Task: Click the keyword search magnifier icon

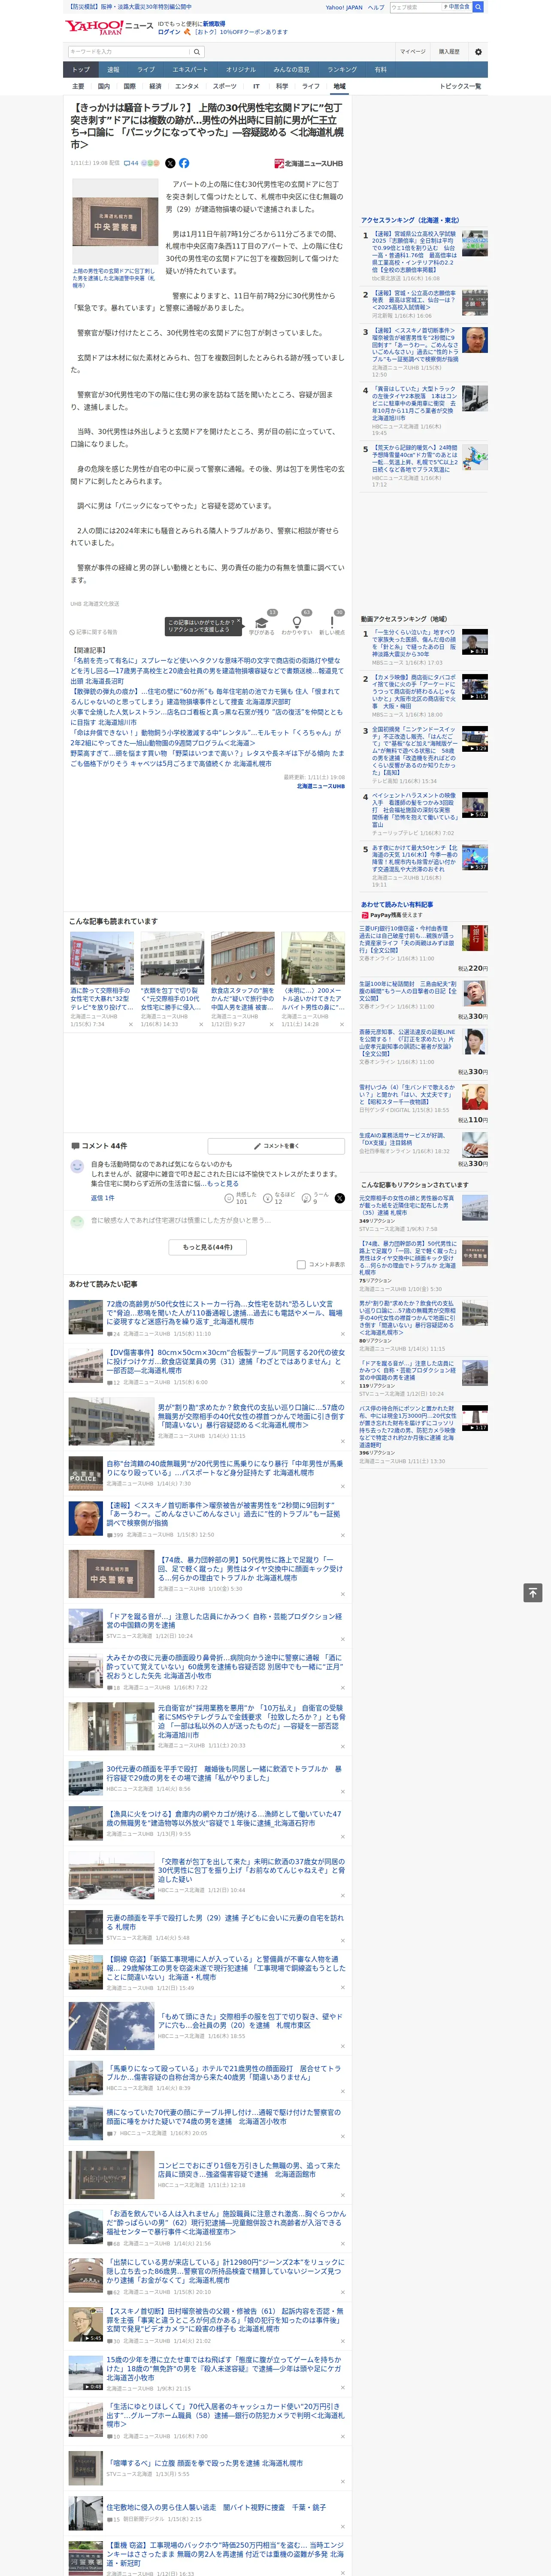Action: [x=197, y=52]
